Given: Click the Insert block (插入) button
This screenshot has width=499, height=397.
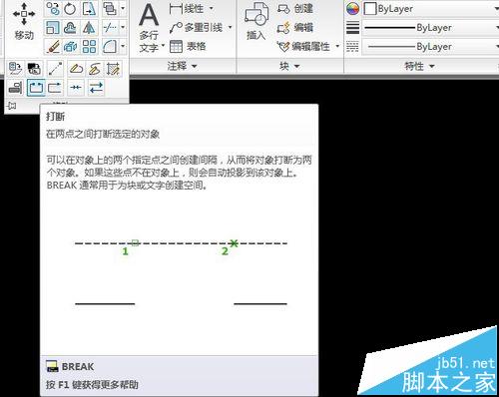Looking at the screenshot, I should point(256,22).
